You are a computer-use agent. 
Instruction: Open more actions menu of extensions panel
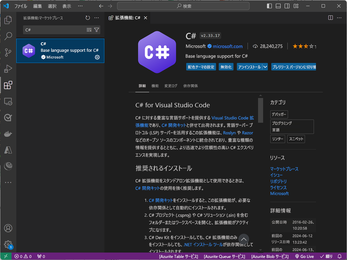click(97, 18)
